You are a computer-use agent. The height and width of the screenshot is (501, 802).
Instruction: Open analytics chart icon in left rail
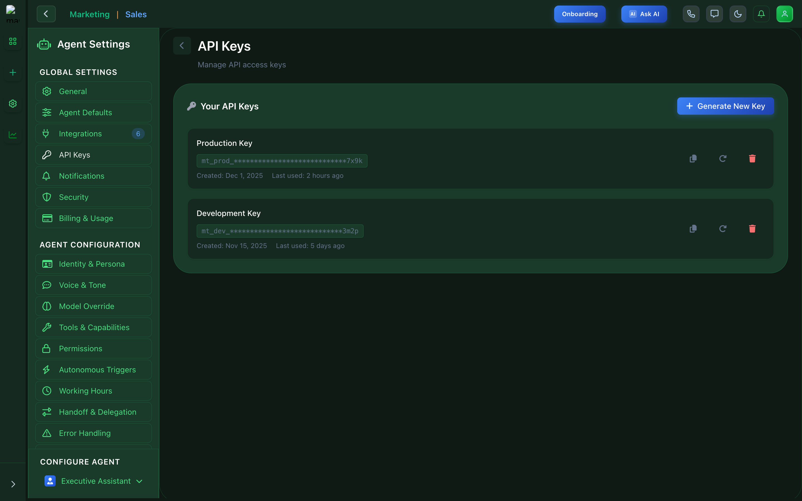13,134
